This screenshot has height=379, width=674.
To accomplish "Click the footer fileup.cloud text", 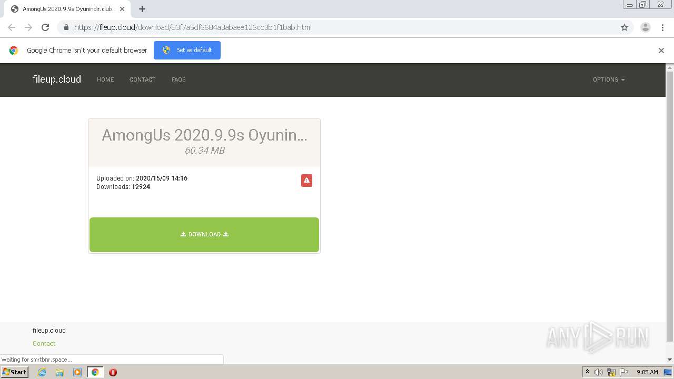I will pyautogui.click(x=49, y=331).
